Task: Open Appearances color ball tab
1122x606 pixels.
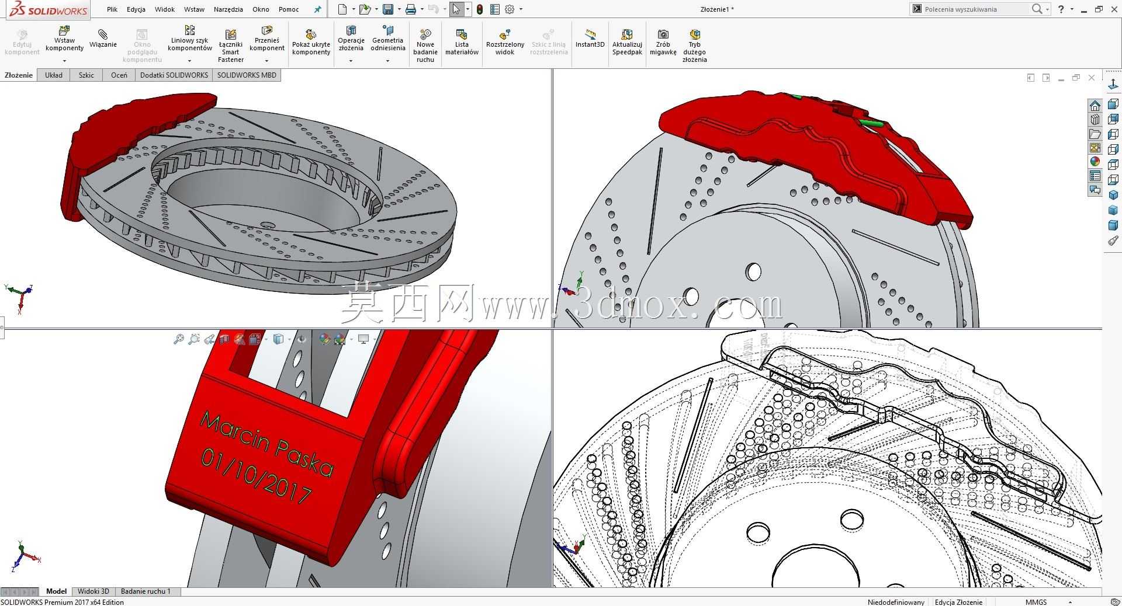Action: (1095, 162)
